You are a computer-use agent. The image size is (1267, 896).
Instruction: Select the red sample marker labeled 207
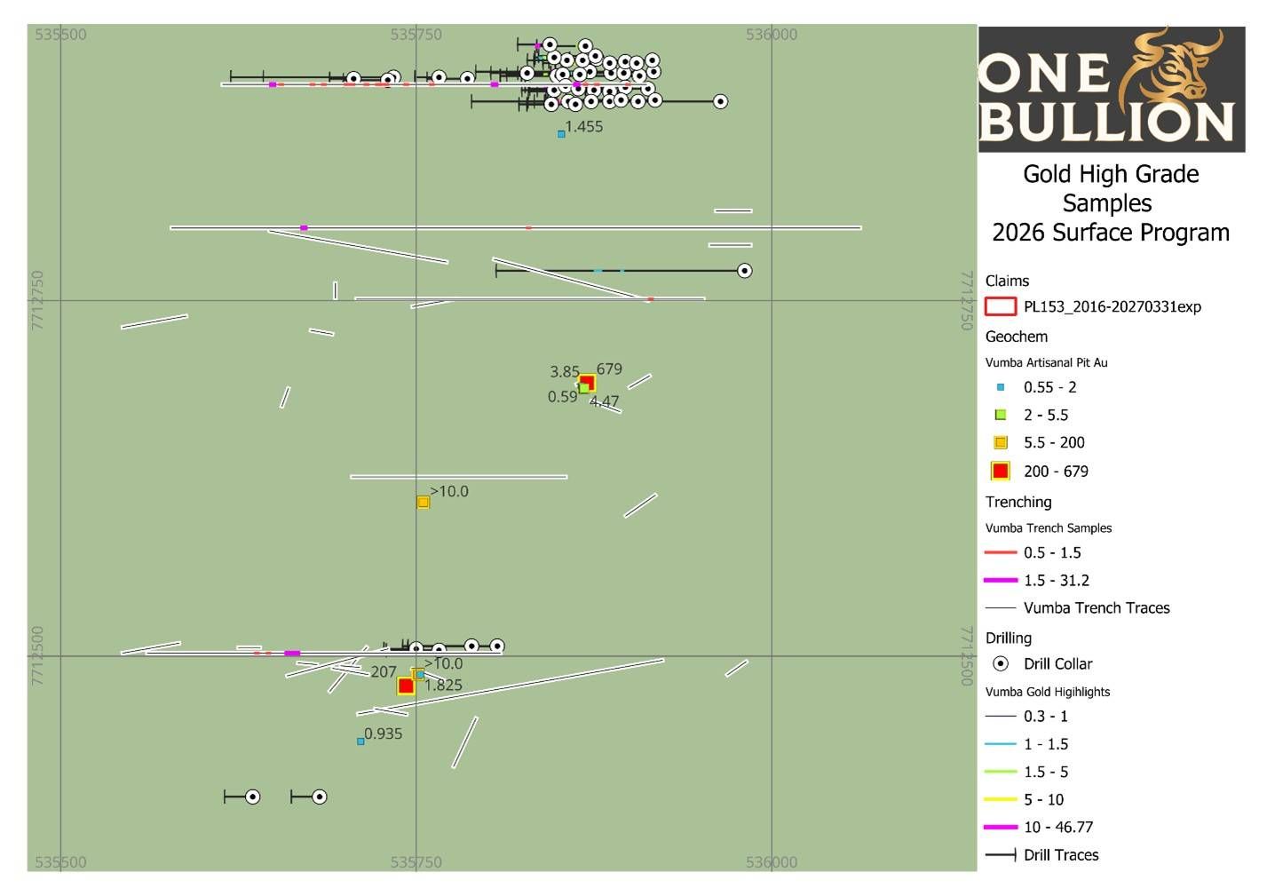[x=406, y=686]
